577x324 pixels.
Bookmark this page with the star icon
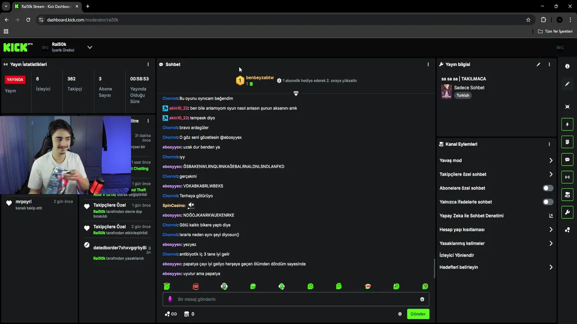(528, 20)
